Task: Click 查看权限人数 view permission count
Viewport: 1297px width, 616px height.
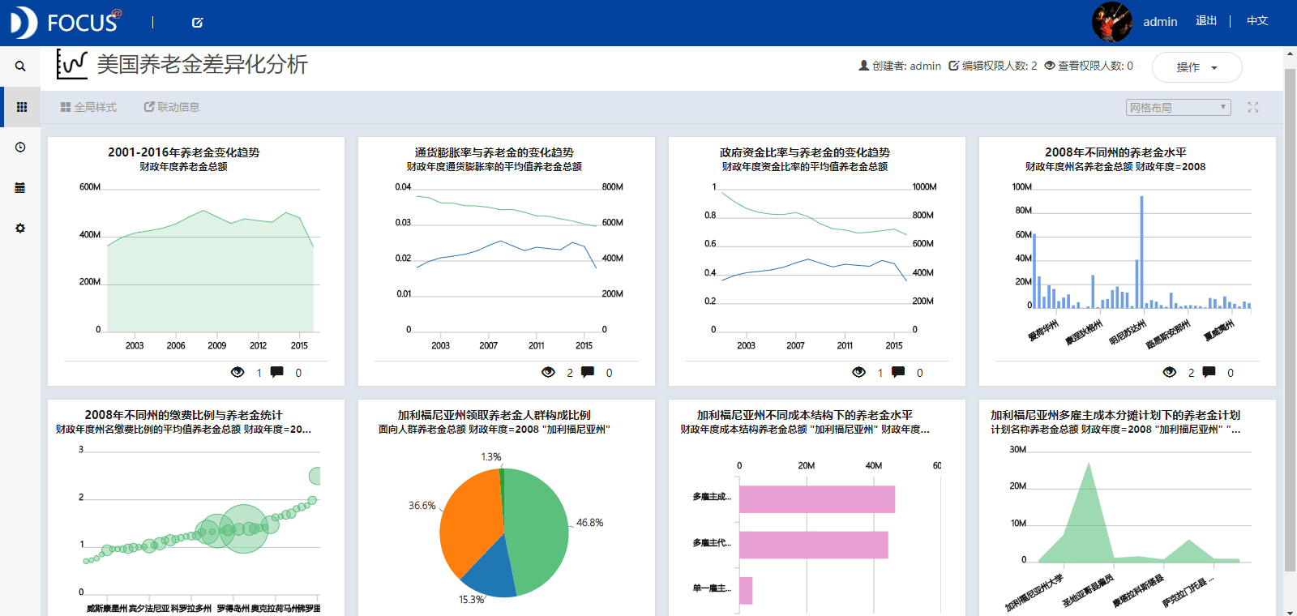Action: 1089,66
